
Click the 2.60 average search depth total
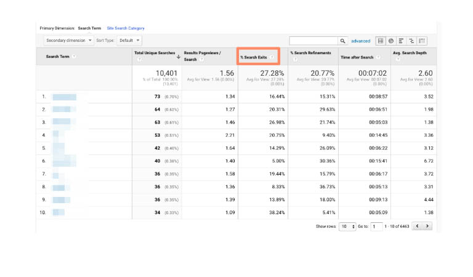point(426,73)
